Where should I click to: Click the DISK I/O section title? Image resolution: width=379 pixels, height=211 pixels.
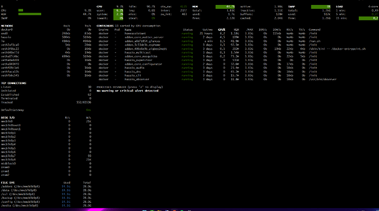tap(8, 118)
